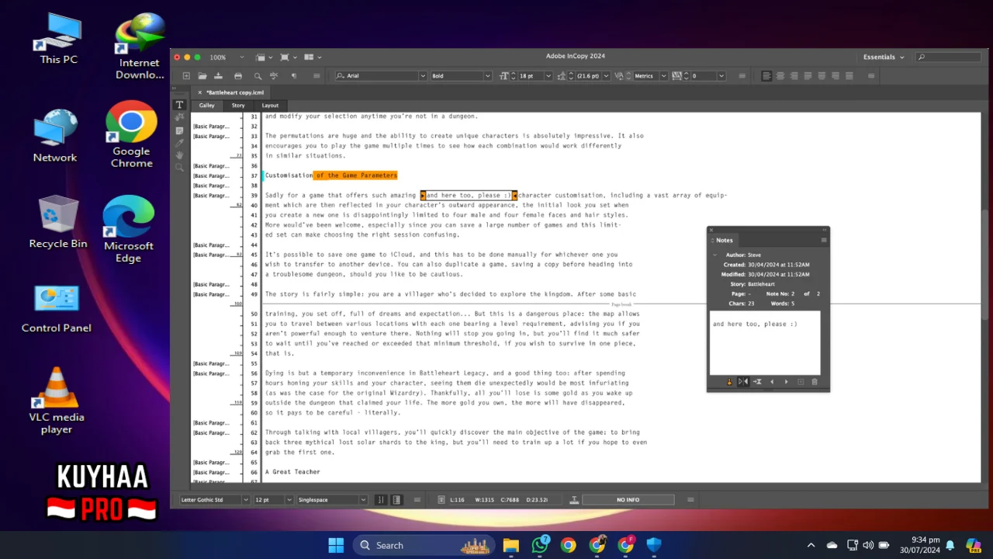Delete the note with trash icon
Screen dimensions: 993x559
coord(814,382)
